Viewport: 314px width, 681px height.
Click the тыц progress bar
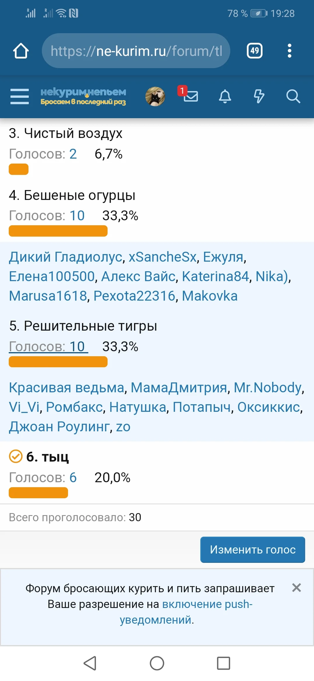click(38, 492)
